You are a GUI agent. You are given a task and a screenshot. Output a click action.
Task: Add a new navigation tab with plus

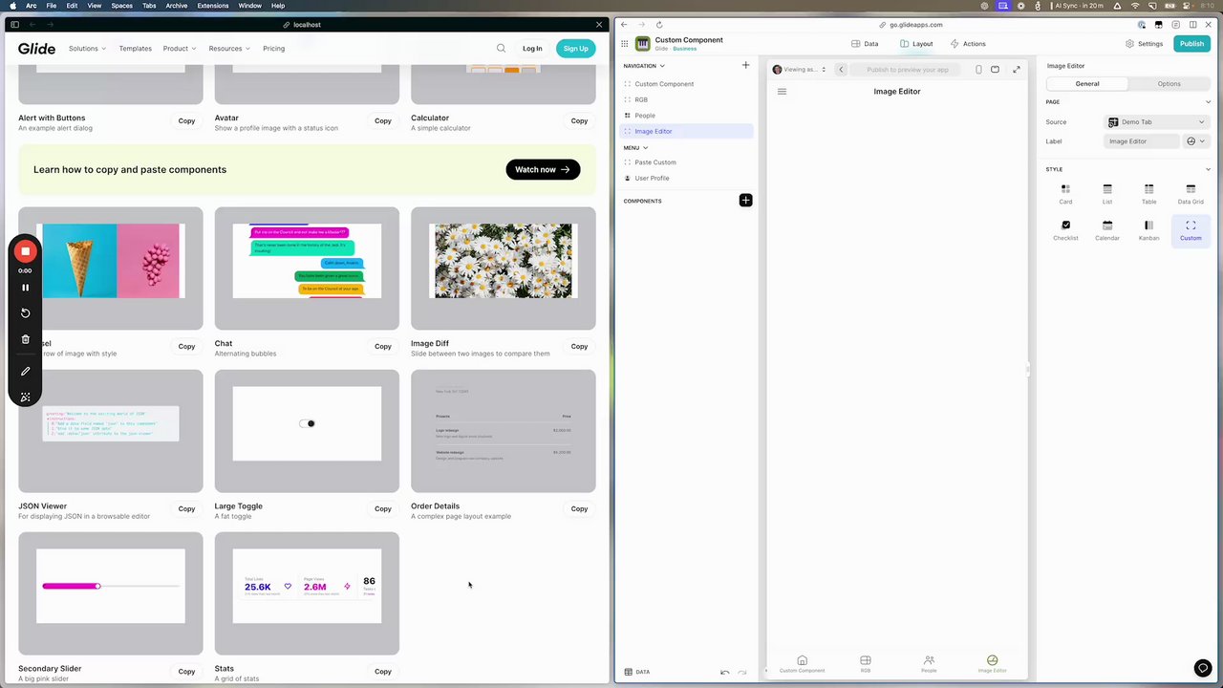pyautogui.click(x=746, y=65)
